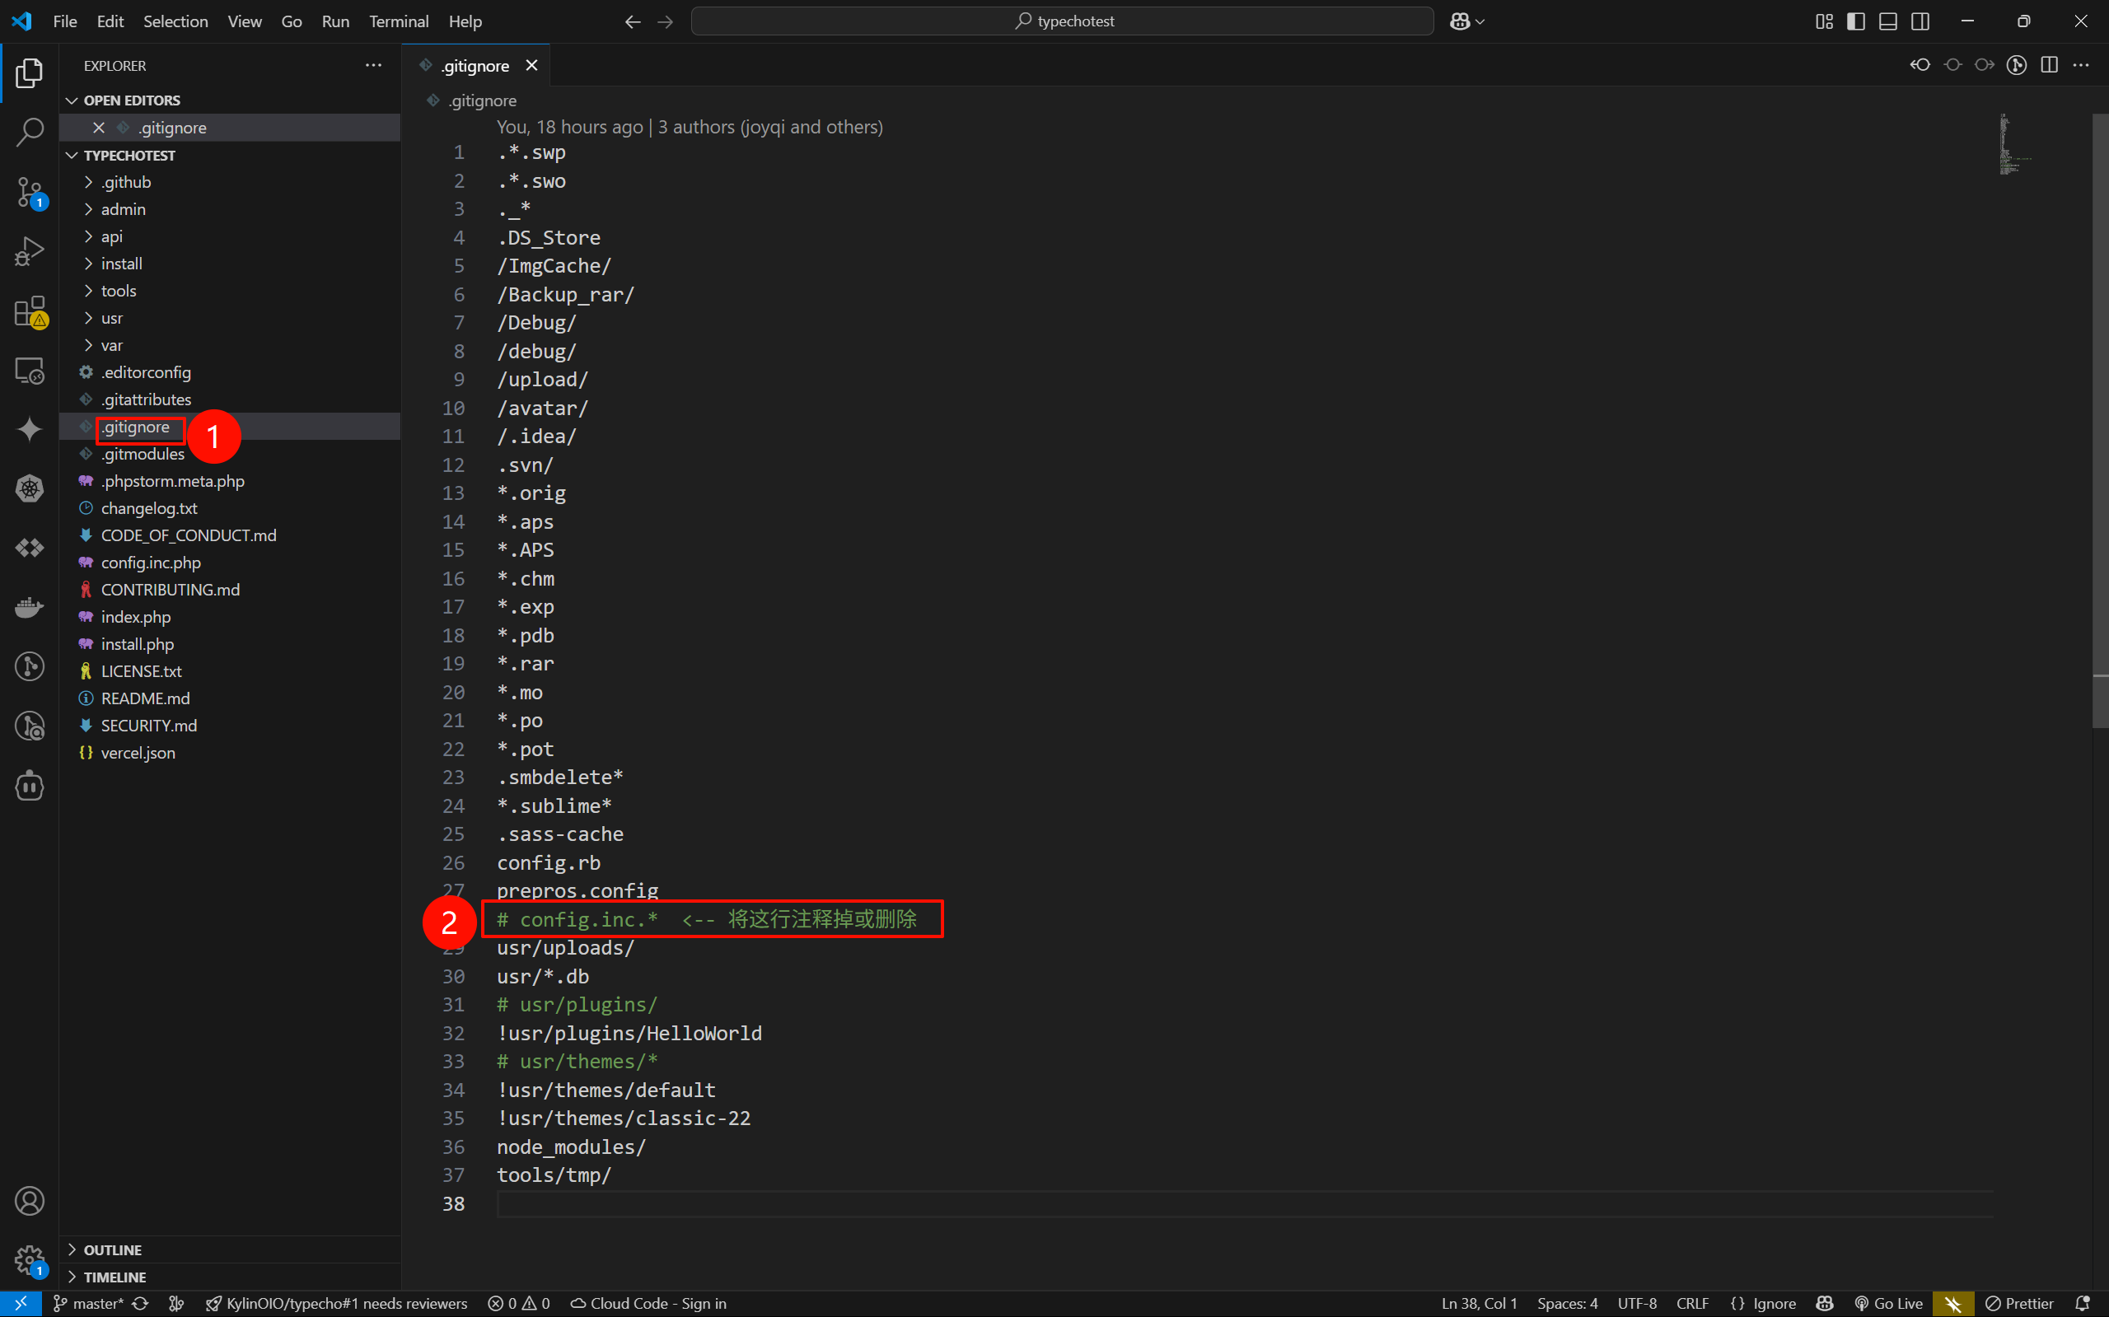Viewport: 2109px width, 1317px height.
Task: Open the Run and Debug view
Action: click(x=30, y=252)
